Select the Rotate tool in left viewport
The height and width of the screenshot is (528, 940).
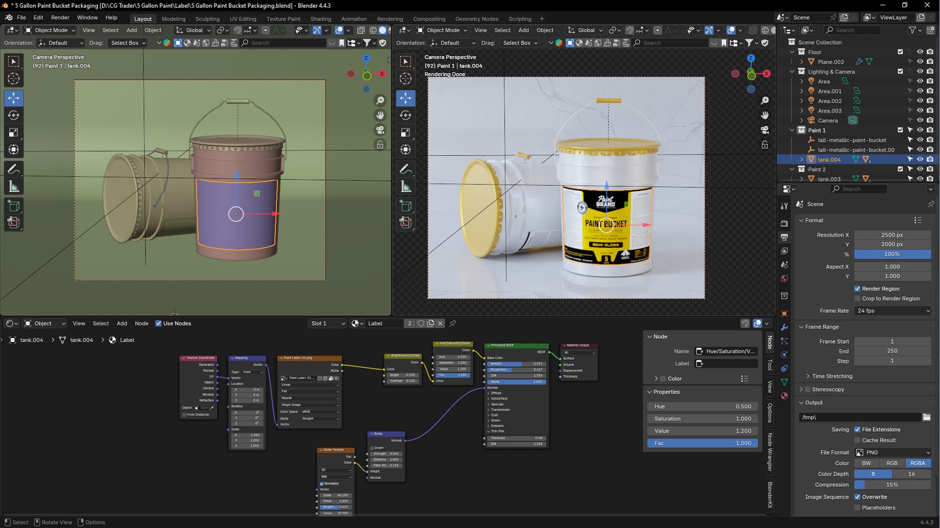coord(14,115)
